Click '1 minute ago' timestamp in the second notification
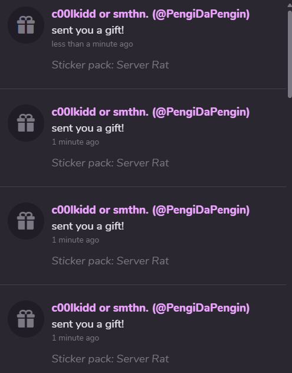 [x=76, y=142]
